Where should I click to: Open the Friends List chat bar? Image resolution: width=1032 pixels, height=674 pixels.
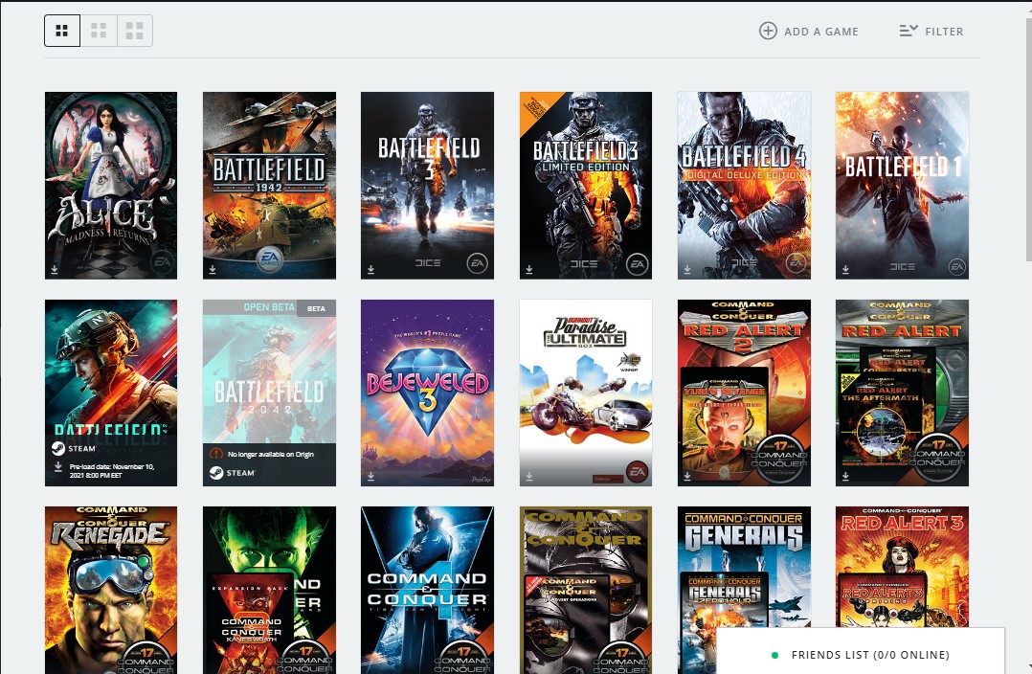pyautogui.click(x=861, y=654)
